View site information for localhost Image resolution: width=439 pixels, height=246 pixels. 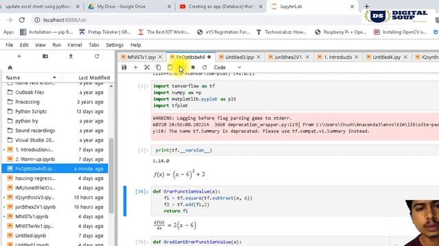tap(37, 20)
